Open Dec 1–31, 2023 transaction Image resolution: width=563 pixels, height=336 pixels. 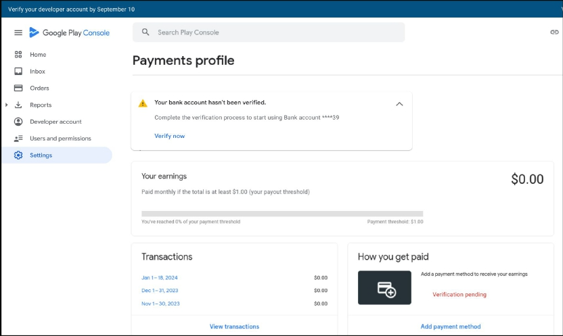coord(160,291)
